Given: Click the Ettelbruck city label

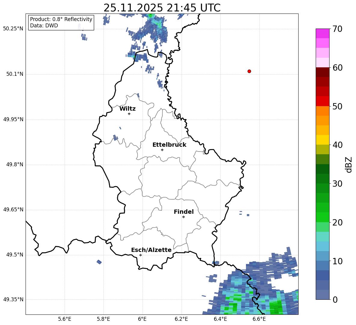Looking at the screenshot, I should (x=169, y=145).
